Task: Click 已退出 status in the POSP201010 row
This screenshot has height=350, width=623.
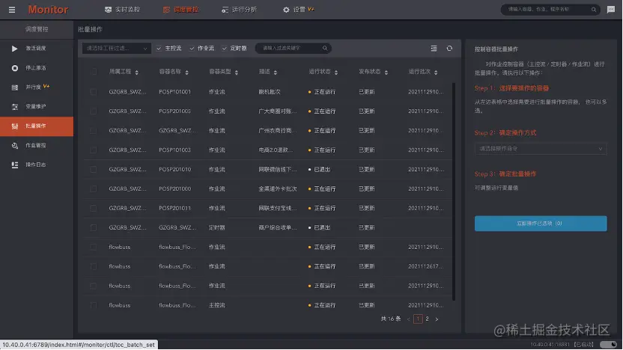Action: pyautogui.click(x=322, y=170)
